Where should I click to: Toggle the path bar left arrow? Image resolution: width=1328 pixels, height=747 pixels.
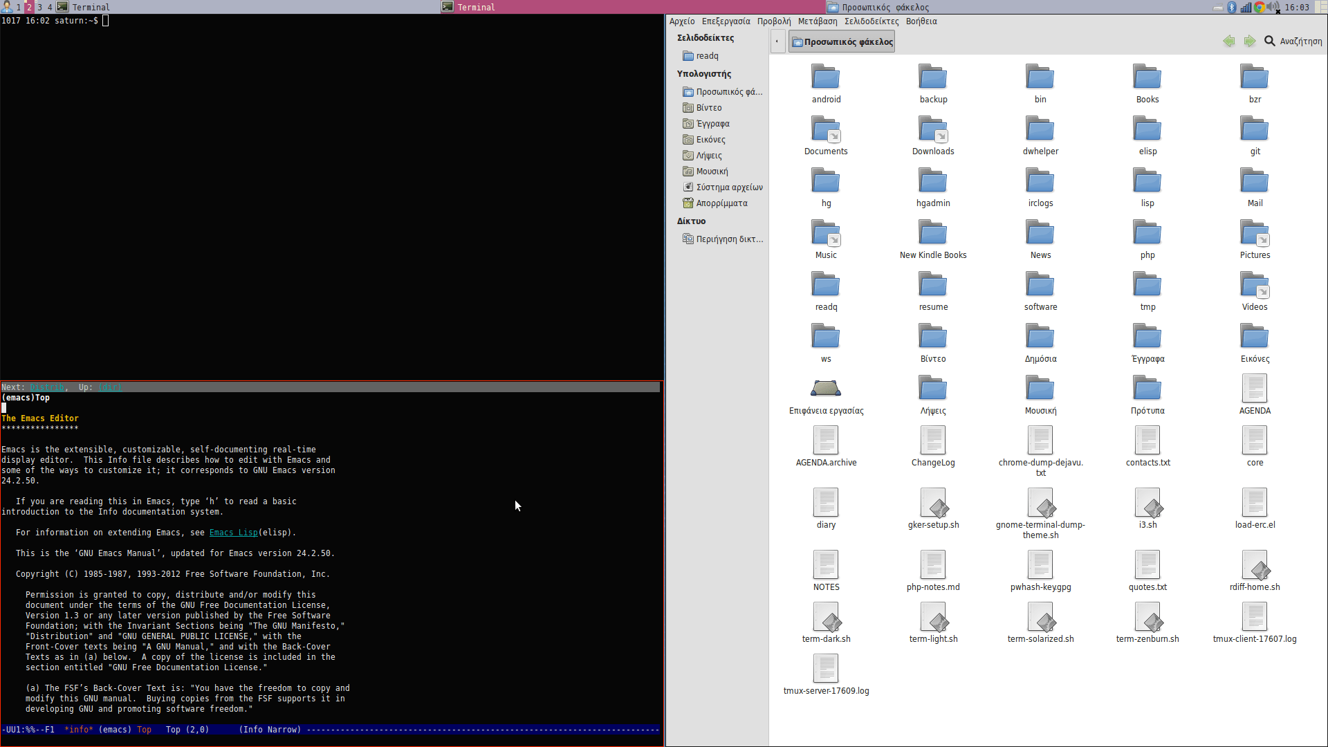(x=777, y=41)
